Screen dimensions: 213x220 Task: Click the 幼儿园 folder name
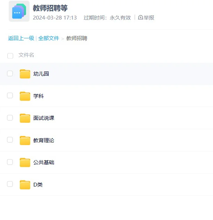41,74
